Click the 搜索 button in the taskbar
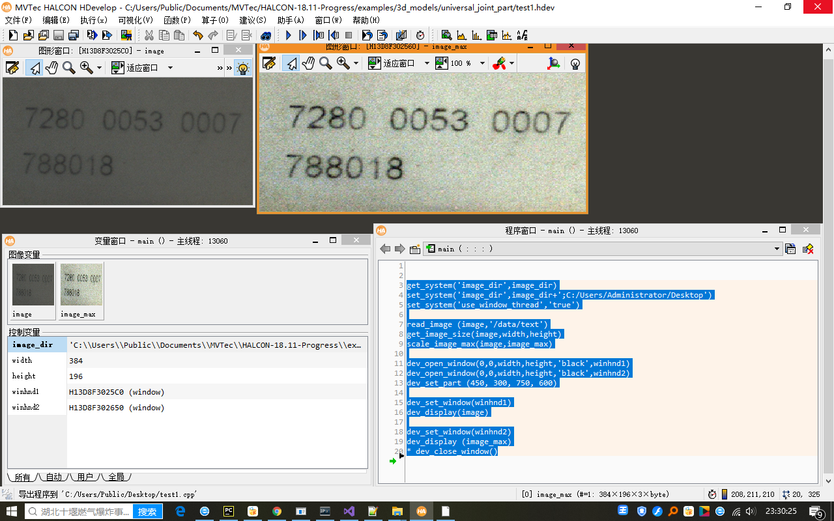Image resolution: width=834 pixels, height=521 pixels. point(147,511)
